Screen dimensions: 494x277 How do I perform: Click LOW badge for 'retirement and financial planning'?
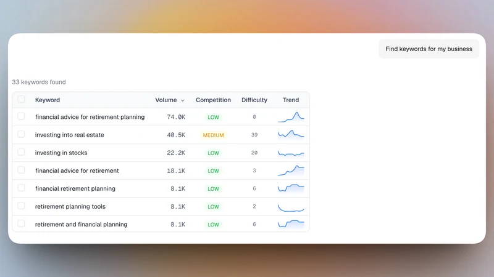213,225
